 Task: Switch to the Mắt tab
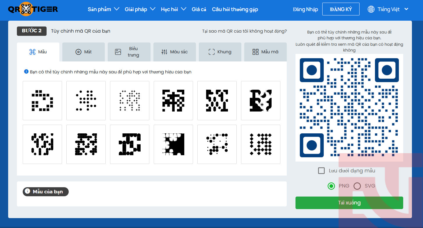(x=84, y=52)
